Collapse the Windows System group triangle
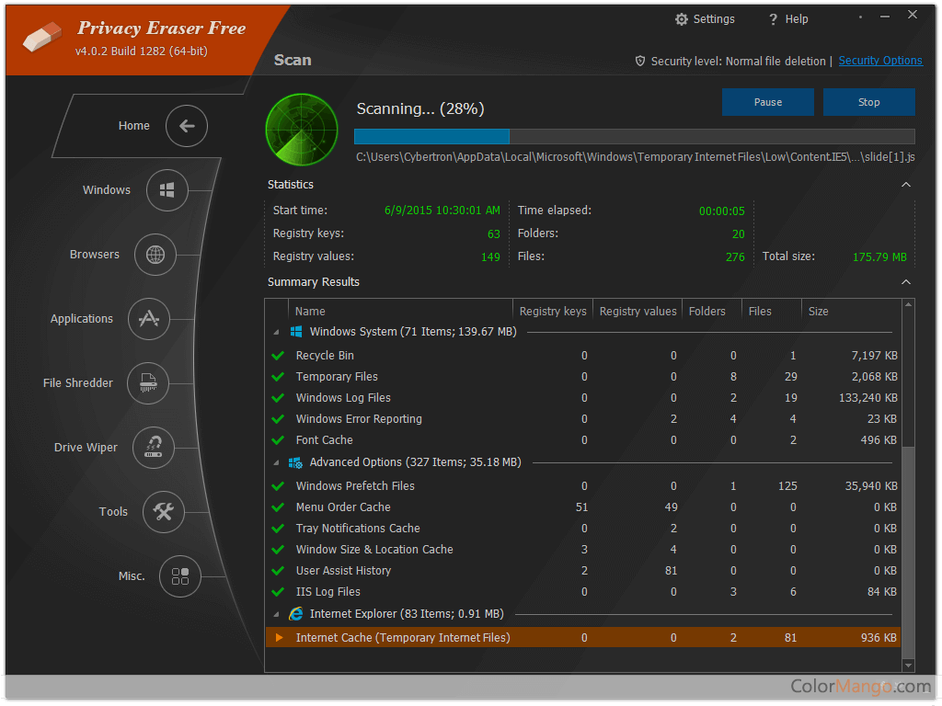 pyautogui.click(x=276, y=332)
